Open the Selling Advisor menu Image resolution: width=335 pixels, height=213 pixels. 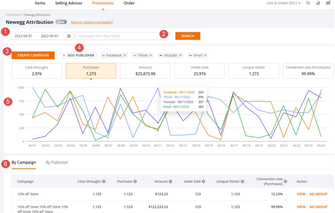[x=68, y=3]
